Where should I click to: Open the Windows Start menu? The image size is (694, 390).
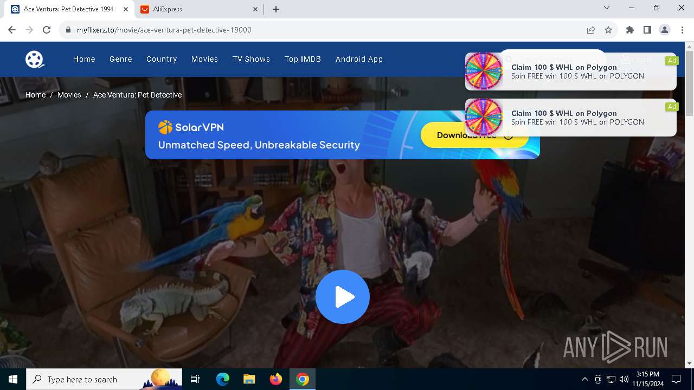tap(13, 379)
